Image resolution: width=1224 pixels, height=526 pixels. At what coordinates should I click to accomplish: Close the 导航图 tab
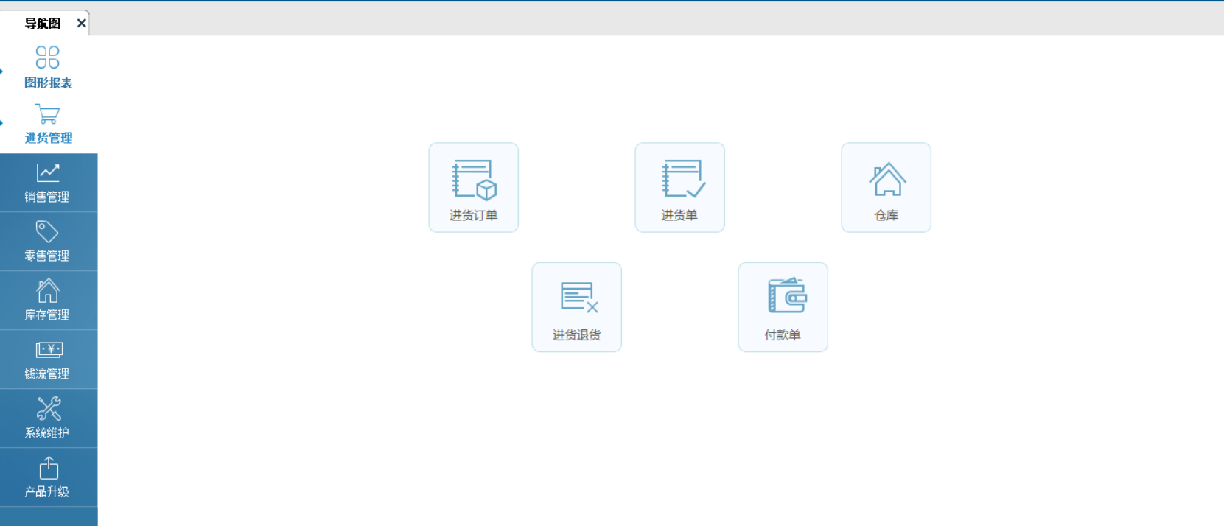(x=82, y=24)
